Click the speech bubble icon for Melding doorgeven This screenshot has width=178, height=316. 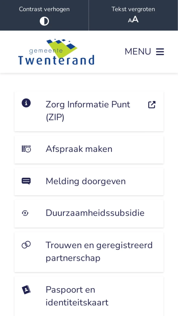pos(26,180)
